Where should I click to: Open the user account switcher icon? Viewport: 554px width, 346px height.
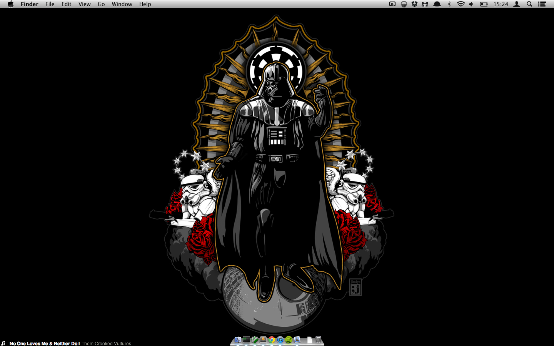tap(517, 4)
